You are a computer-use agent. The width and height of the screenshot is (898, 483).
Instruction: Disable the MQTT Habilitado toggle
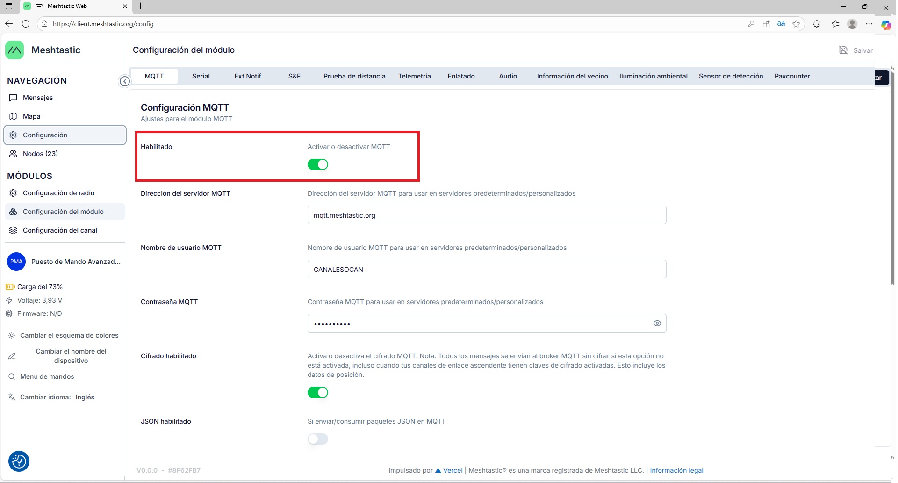pyautogui.click(x=318, y=164)
